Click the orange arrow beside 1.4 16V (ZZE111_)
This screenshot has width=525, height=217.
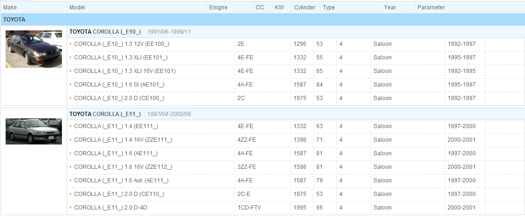click(x=71, y=139)
